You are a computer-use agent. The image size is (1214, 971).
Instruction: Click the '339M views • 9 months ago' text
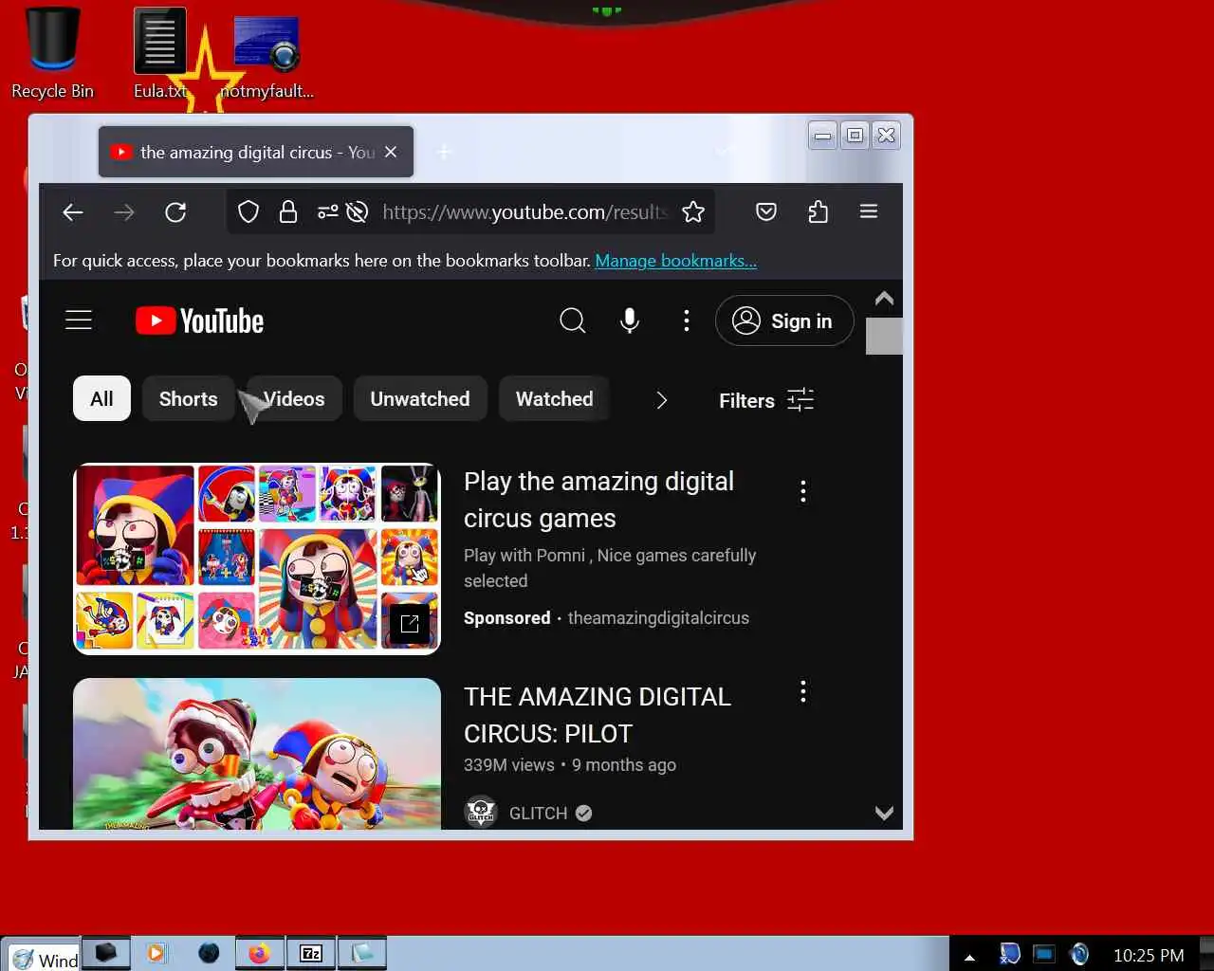pos(570,765)
